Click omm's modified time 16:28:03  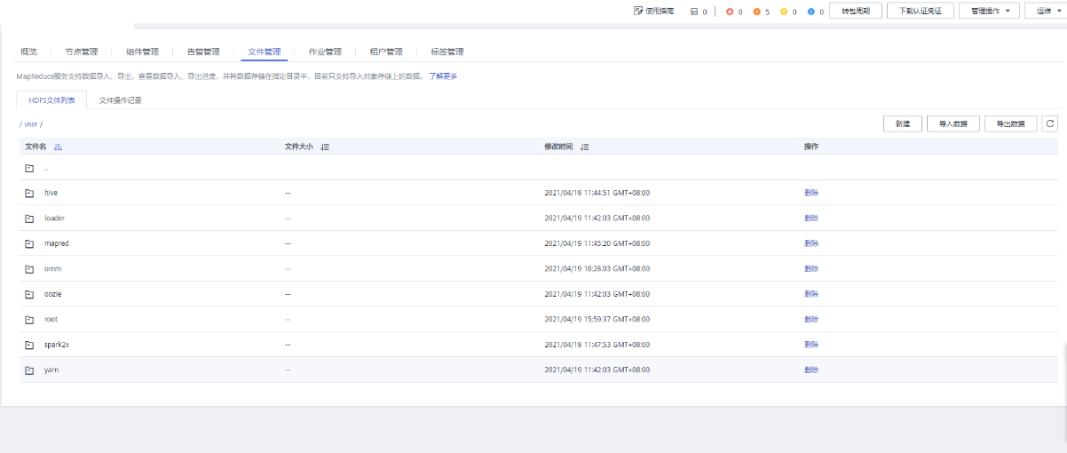[x=597, y=268]
